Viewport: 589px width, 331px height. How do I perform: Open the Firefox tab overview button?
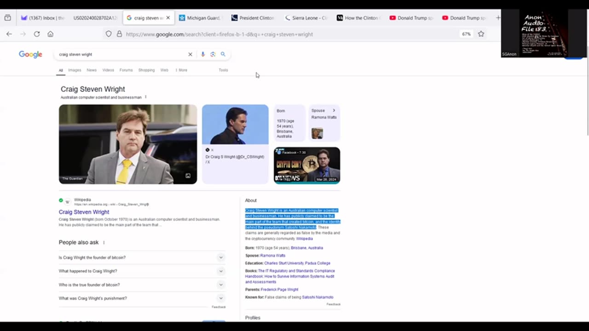(7, 18)
